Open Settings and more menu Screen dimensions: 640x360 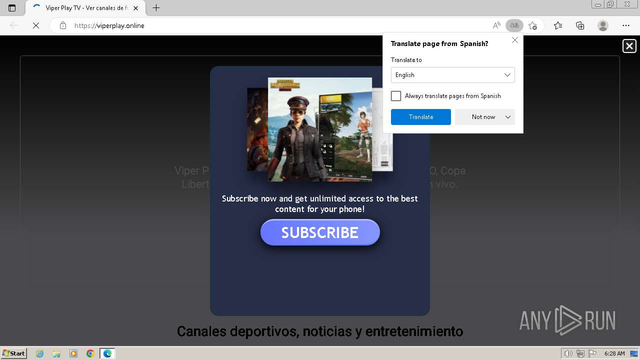tap(626, 25)
